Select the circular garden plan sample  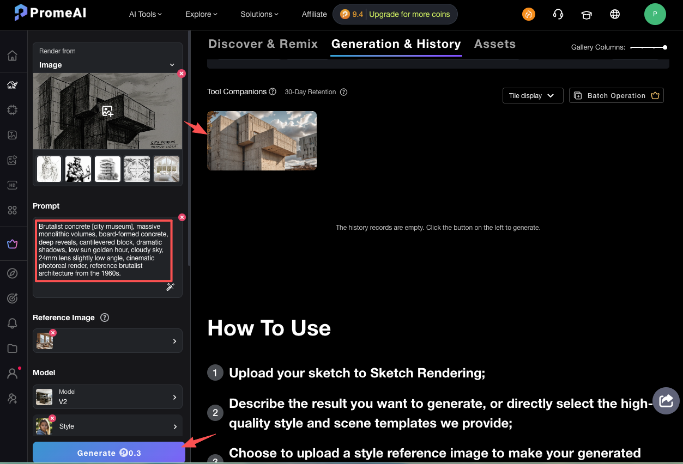[x=137, y=169]
